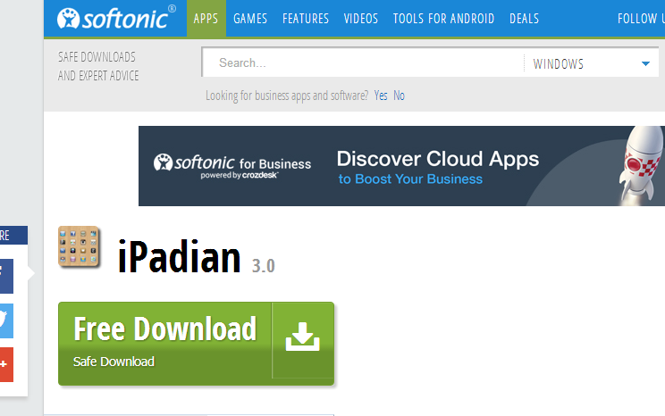Answer No to business apps question
This screenshot has height=416, width=665.
(x=399, y=96)
